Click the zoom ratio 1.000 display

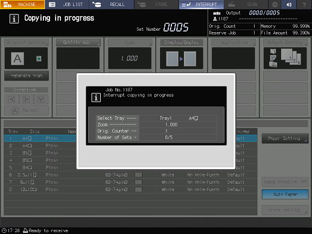click(x=130, y=58)
